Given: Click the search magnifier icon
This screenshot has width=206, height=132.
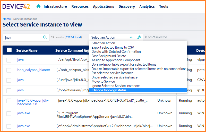Looking at the screenshot, I should [x=45, y=38].
